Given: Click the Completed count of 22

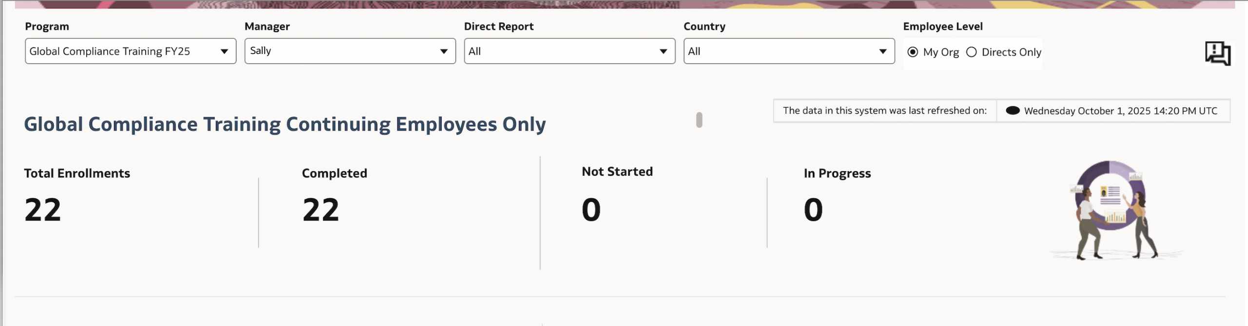Looking at the screenshot, I should (321, 210).
